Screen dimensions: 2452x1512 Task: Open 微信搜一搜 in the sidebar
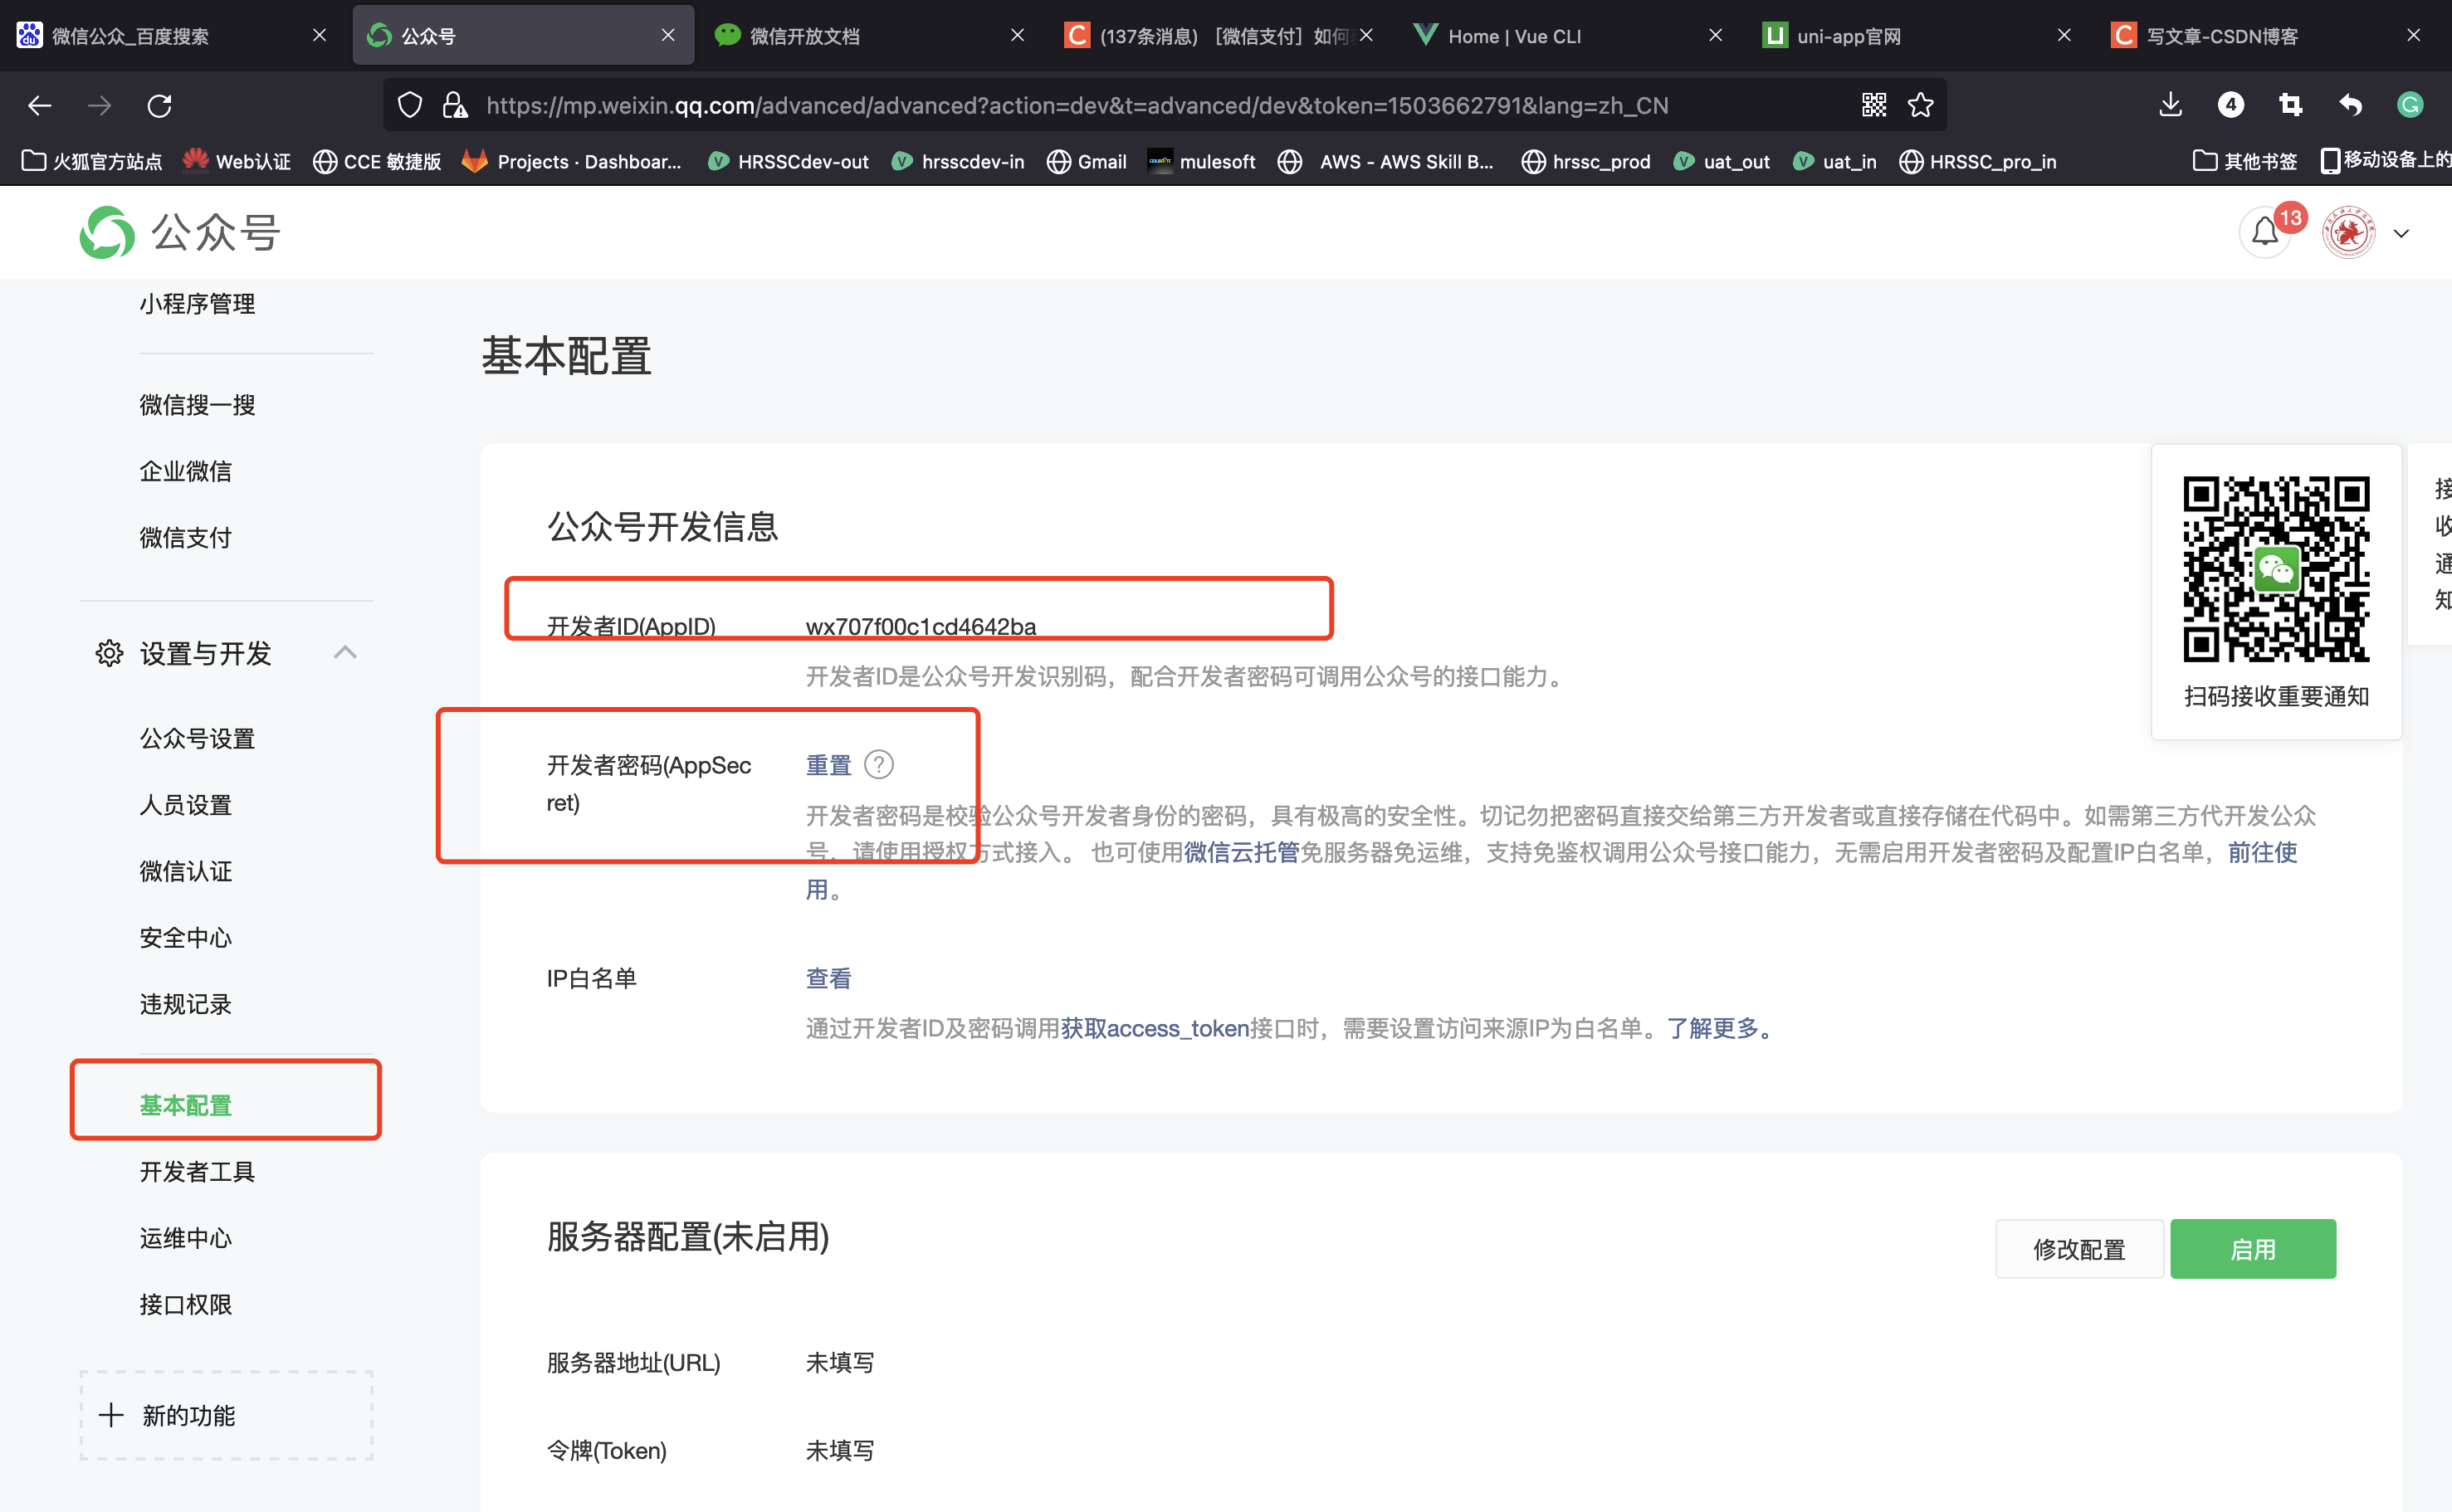(x=197, y=404)
